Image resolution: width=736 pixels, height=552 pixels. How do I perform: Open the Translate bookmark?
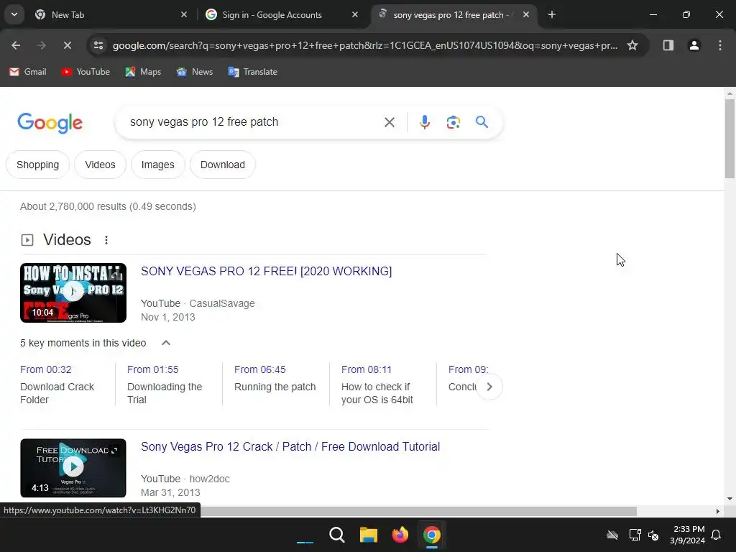point(252,72)
